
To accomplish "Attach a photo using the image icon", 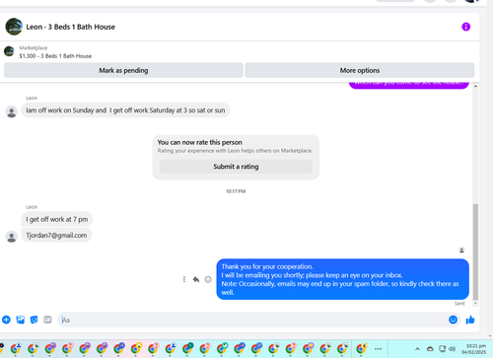I will [21, 320].
